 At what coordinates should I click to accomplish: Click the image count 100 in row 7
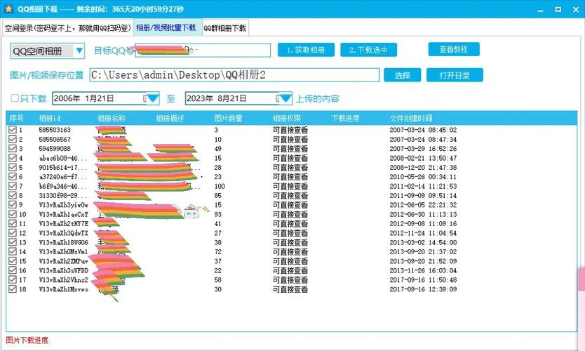coord(220,186)
